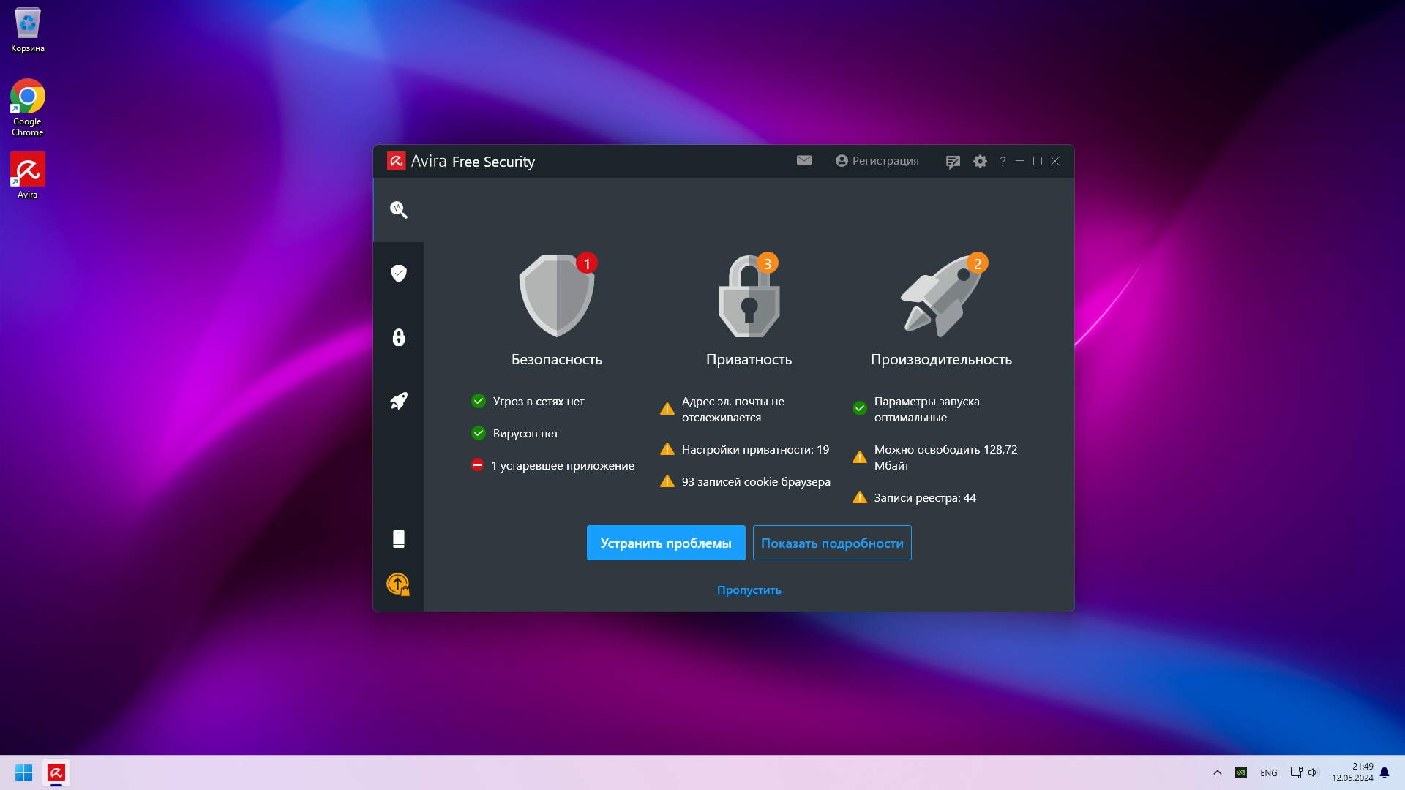Viewport: 1405px width, 790px height.
Task: Click the large Privacy padlock graphic
Action: pyautogui.click(x=749, y=296)
